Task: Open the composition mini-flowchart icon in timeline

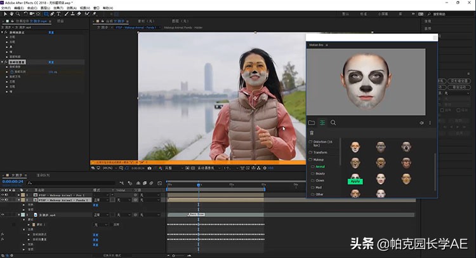Action: (x=122, y=183)
